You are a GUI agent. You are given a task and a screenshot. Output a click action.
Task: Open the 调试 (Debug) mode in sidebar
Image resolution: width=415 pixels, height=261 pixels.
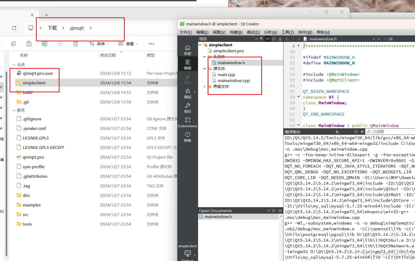tap(187, 93)
